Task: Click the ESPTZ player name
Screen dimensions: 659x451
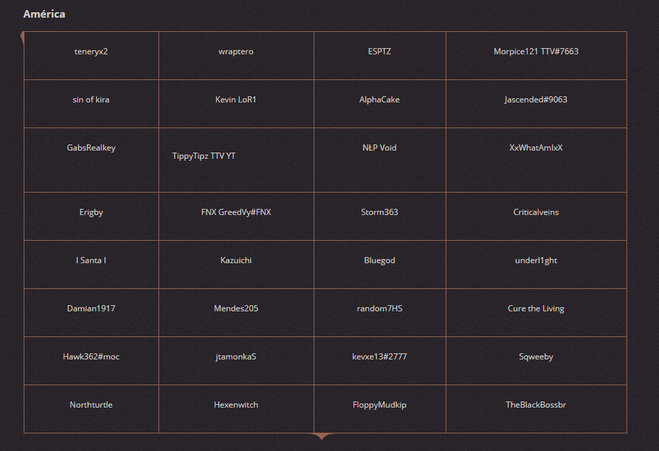Action: (379, 52)
